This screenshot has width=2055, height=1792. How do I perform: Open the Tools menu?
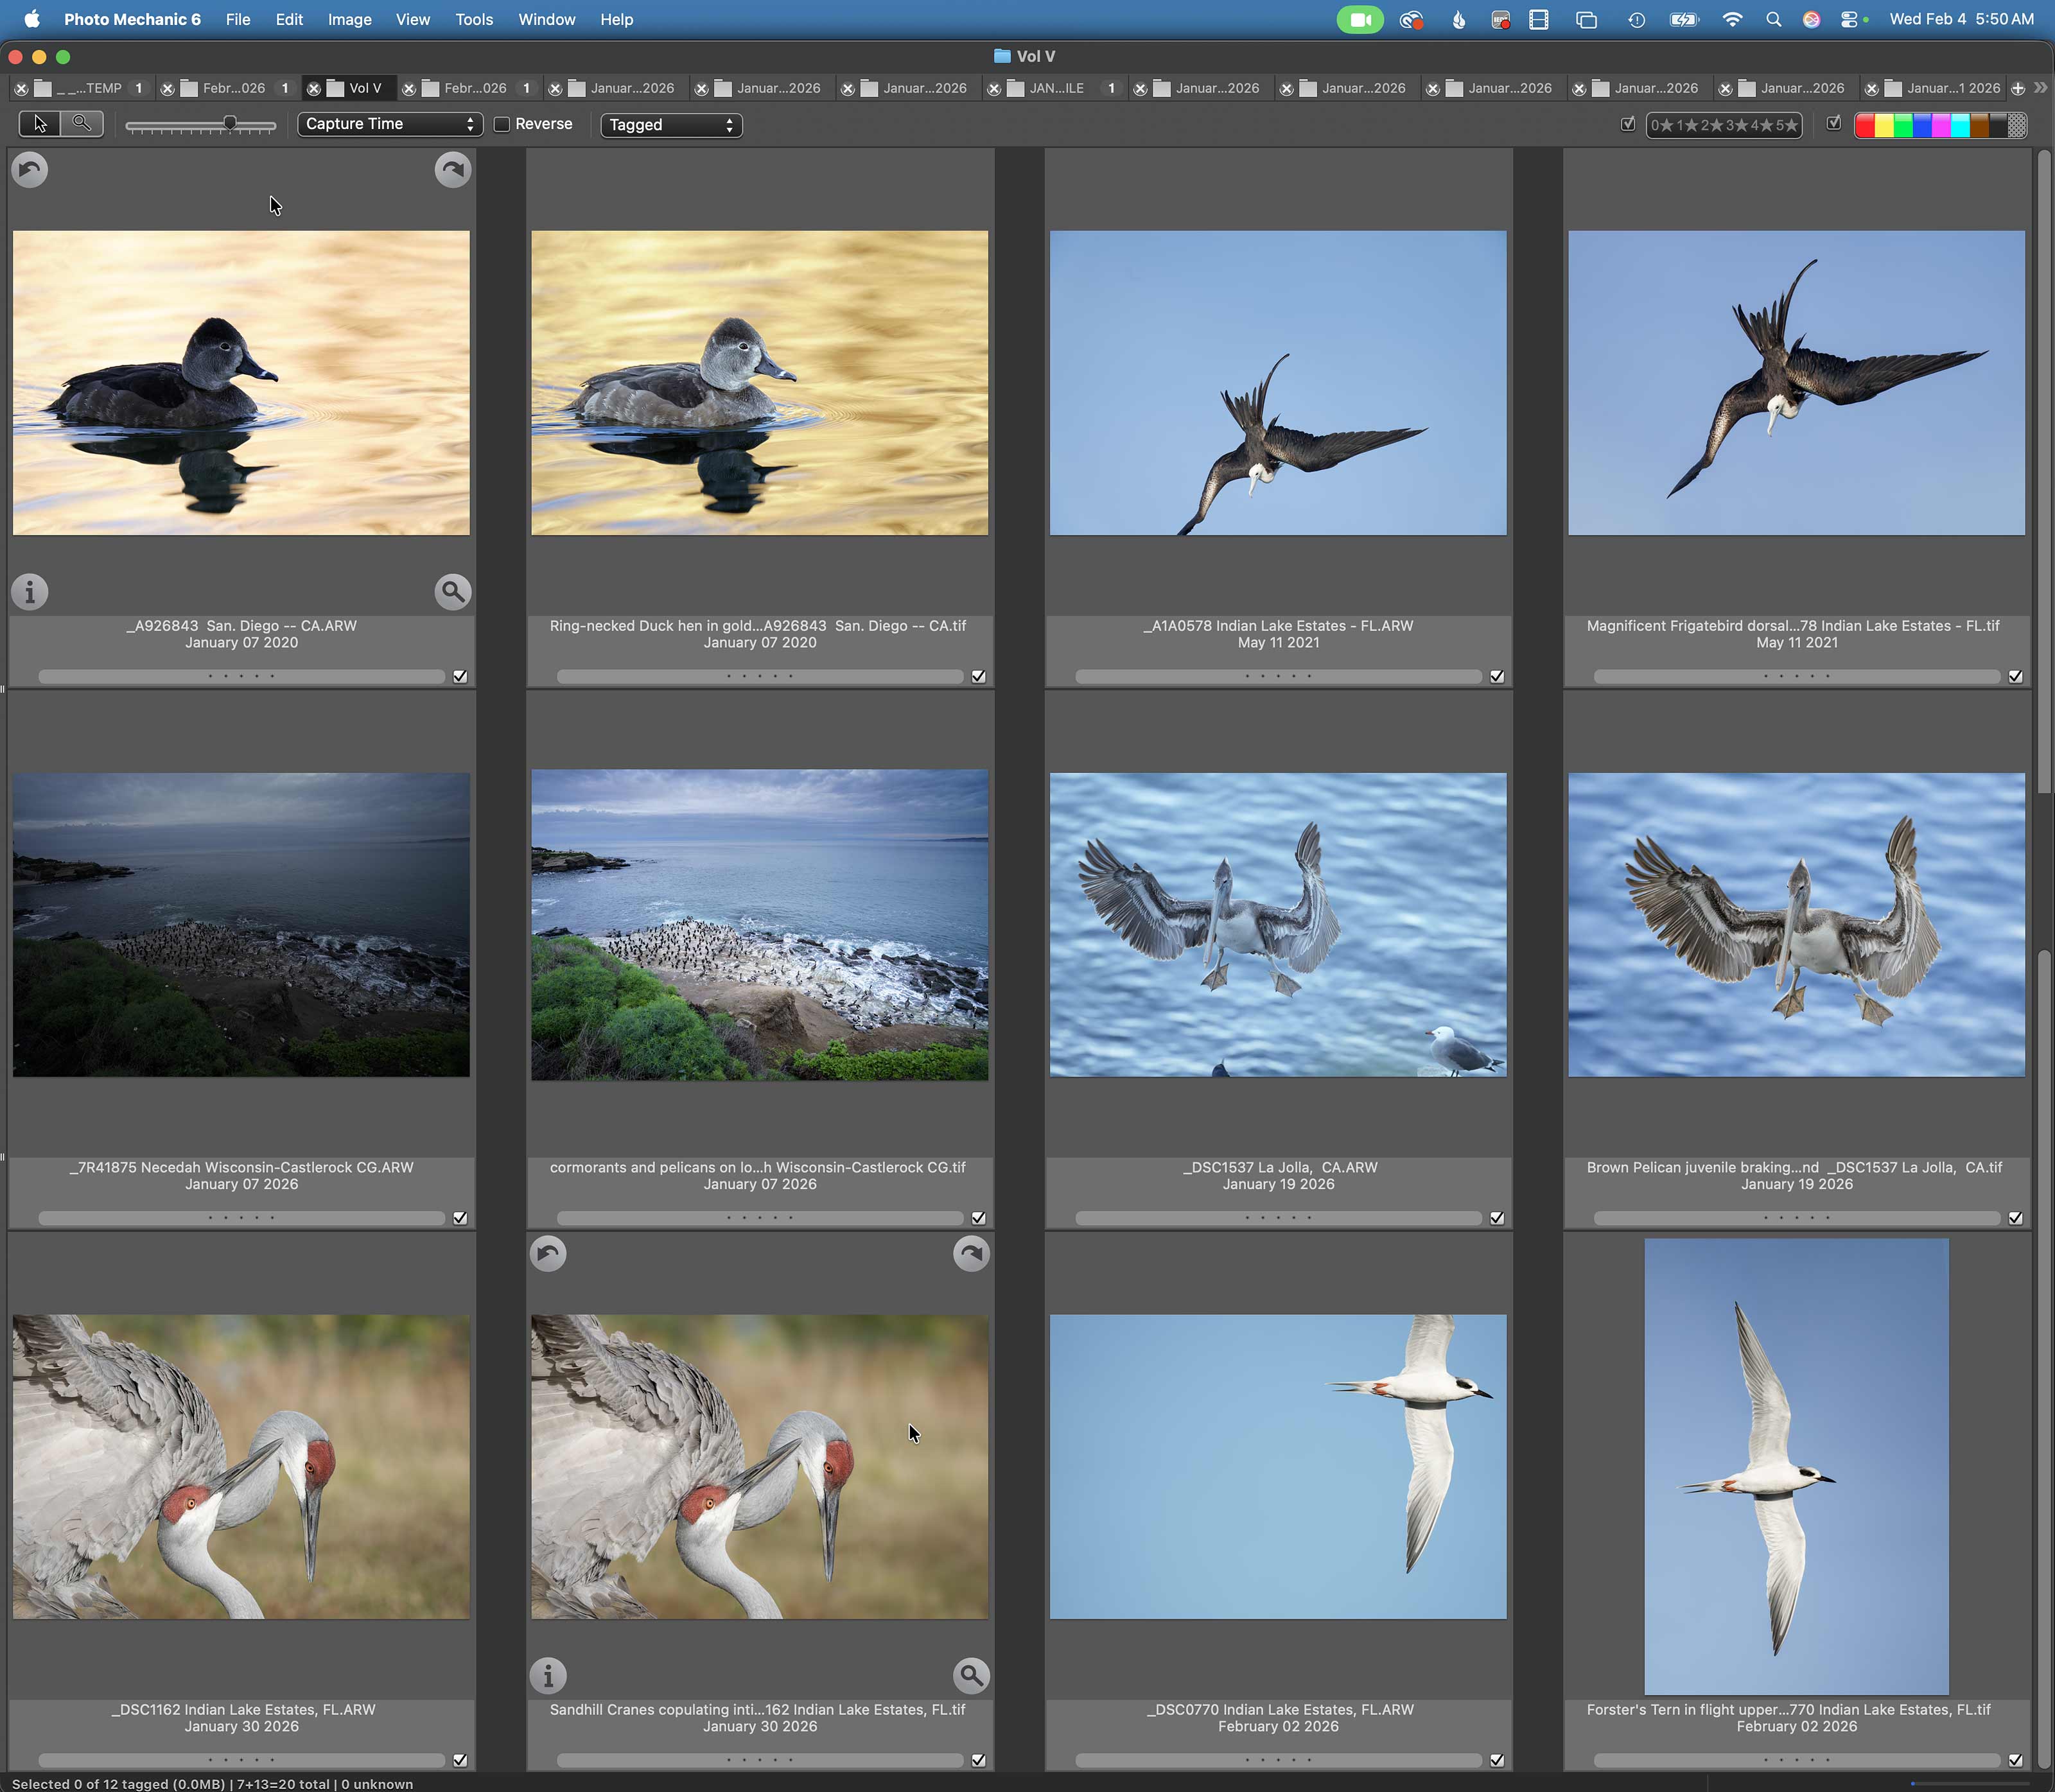click(x=473, y=19)
